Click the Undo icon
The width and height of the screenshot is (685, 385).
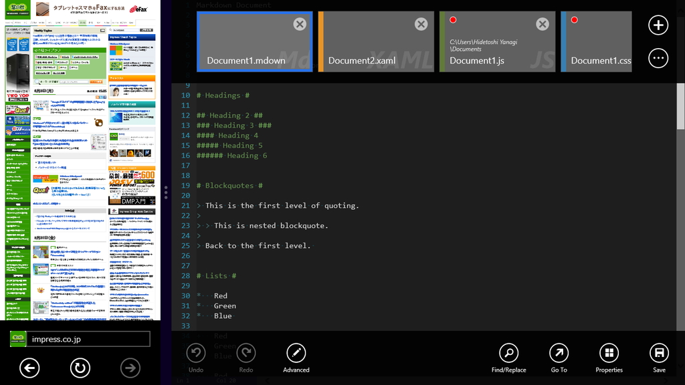[196, 353]
